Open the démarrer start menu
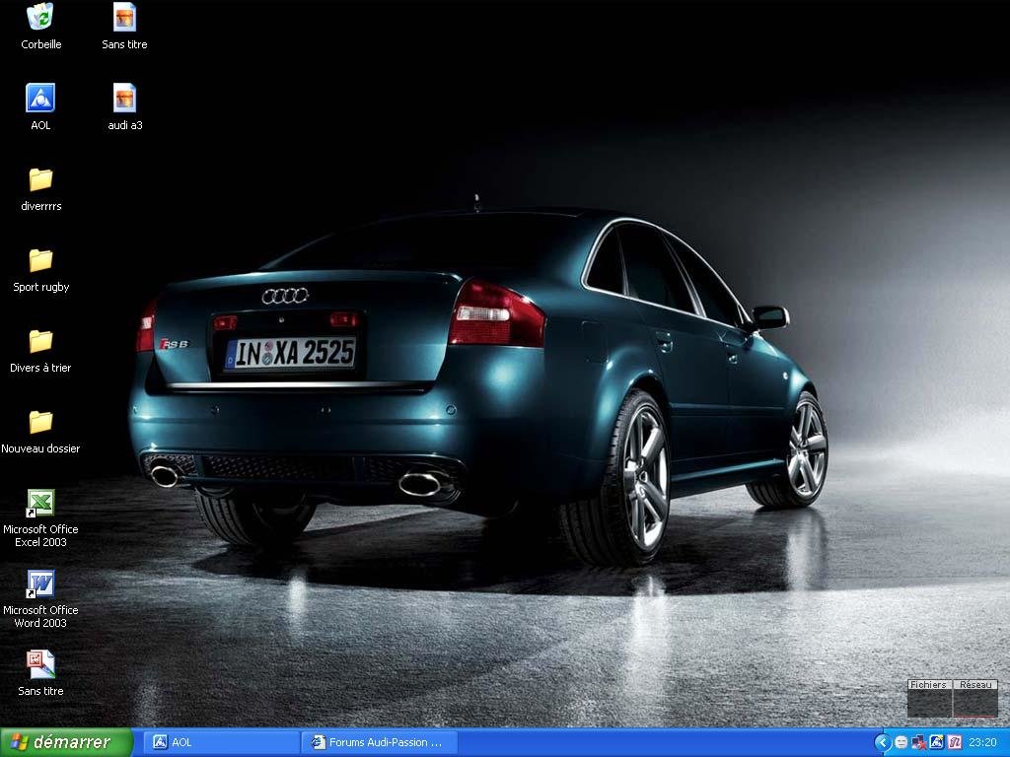This screenshot has width=1010, height=757. pos(66,742)
